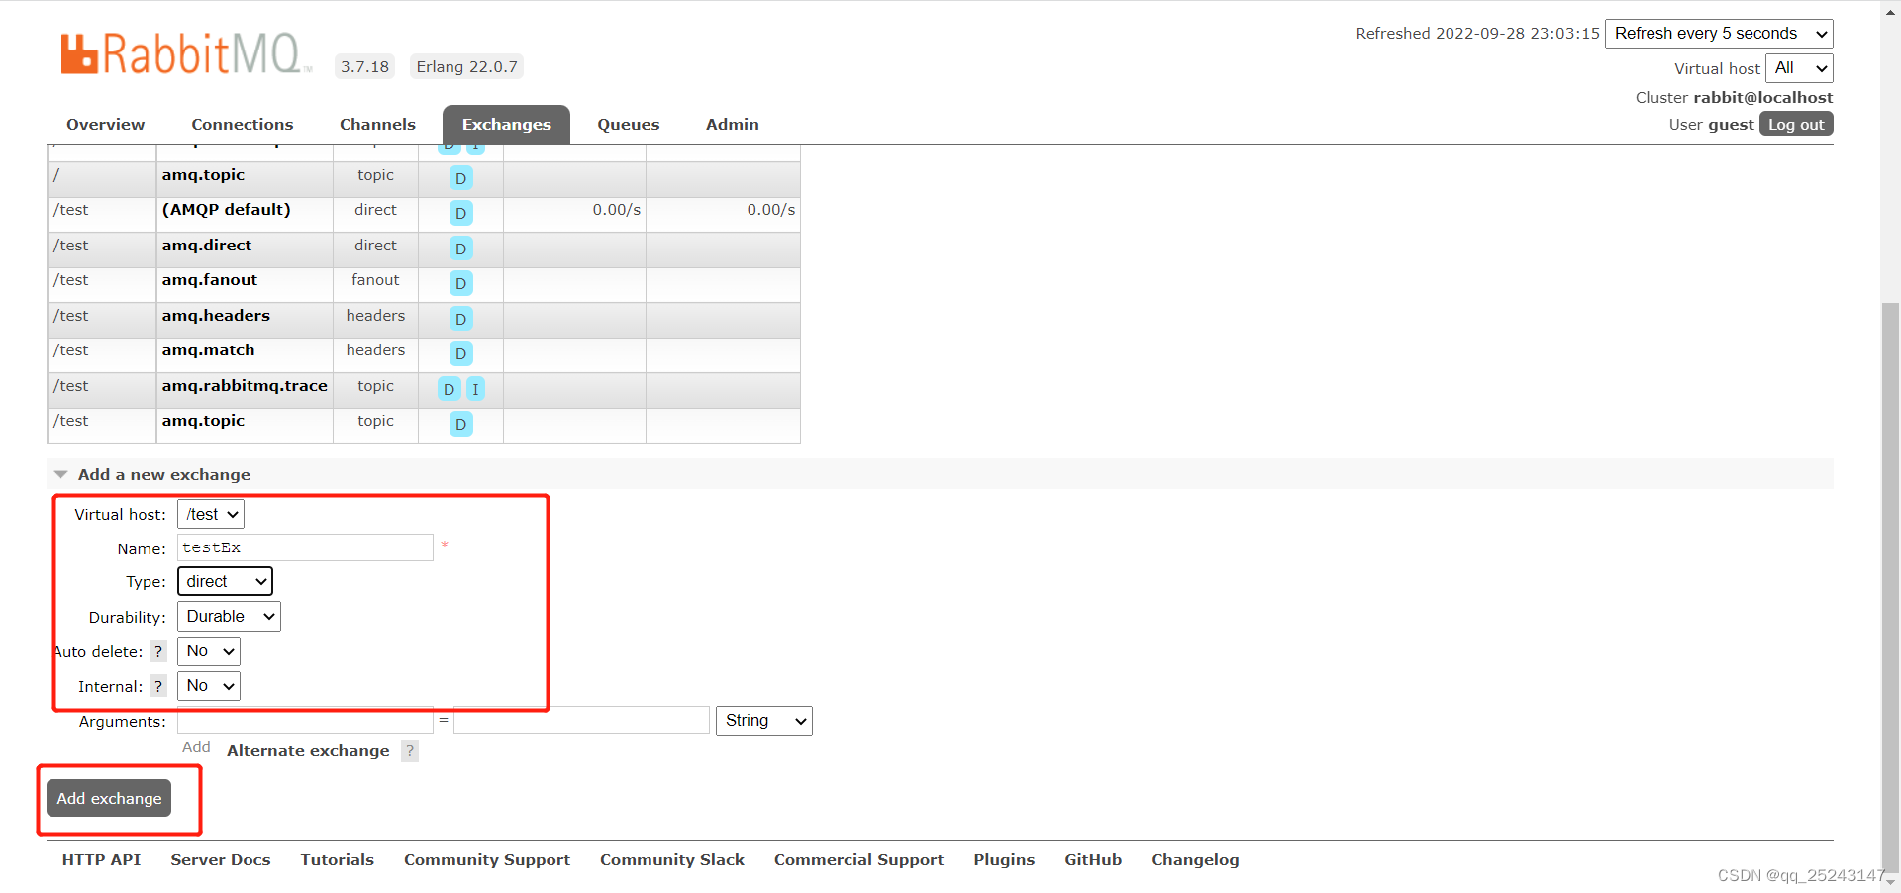Open the Commercial Support link
This screenshot has width=1901, height=893.
[858, 860]
